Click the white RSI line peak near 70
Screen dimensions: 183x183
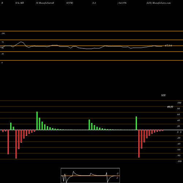point(21,42)
